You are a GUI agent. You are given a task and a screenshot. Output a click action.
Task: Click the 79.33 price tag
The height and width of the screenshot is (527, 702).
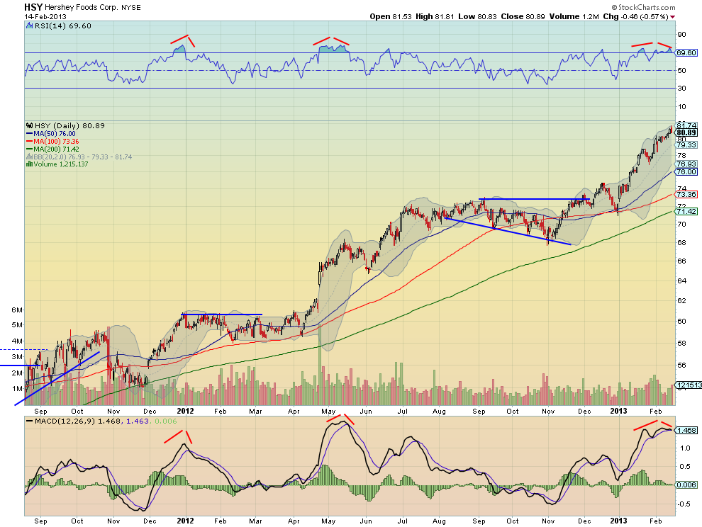[x=687, y=145]
